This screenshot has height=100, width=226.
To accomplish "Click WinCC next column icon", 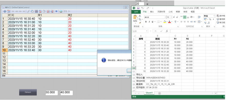I will 52,11.
